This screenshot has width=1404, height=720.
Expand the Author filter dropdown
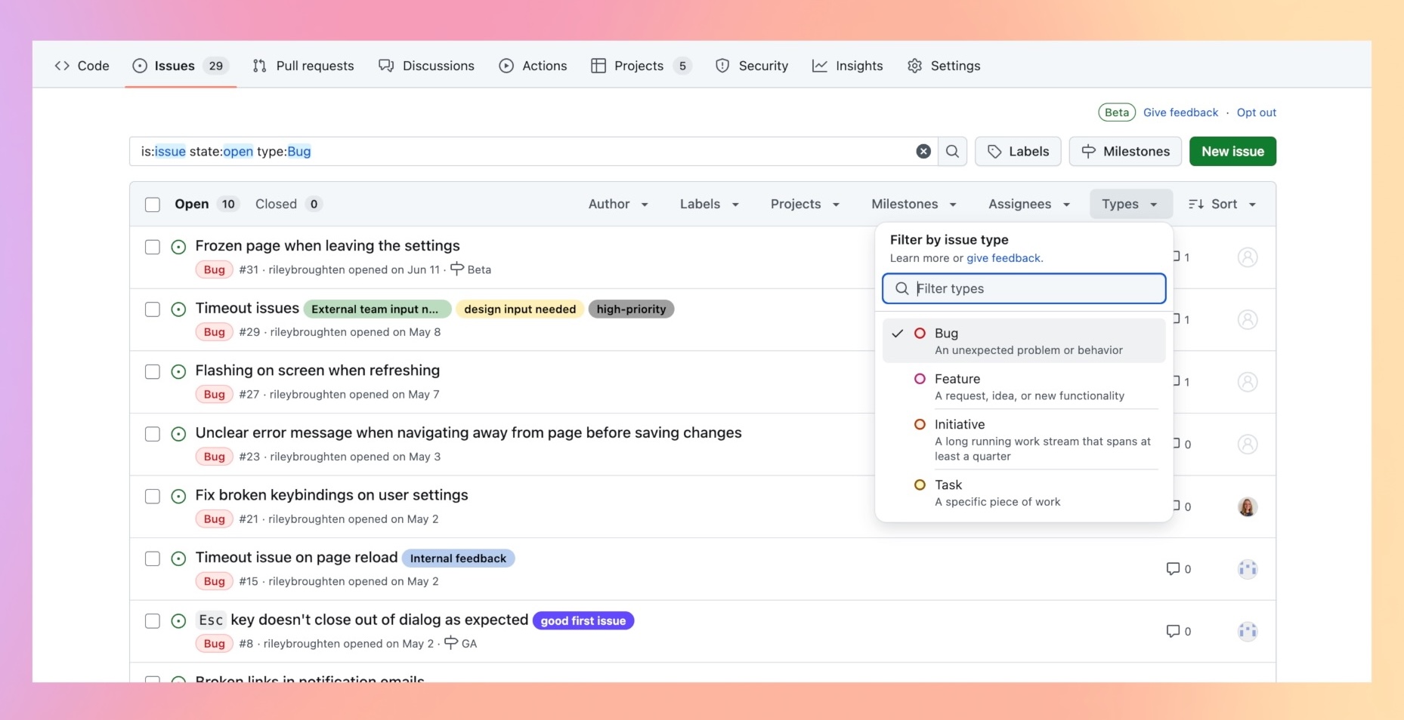[618, 205]
